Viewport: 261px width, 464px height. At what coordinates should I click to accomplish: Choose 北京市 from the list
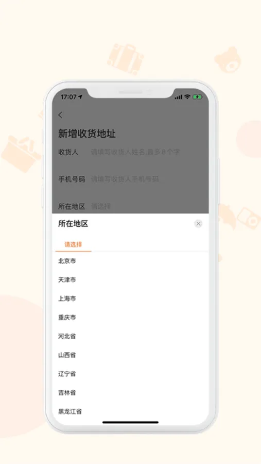click(130, 261)
